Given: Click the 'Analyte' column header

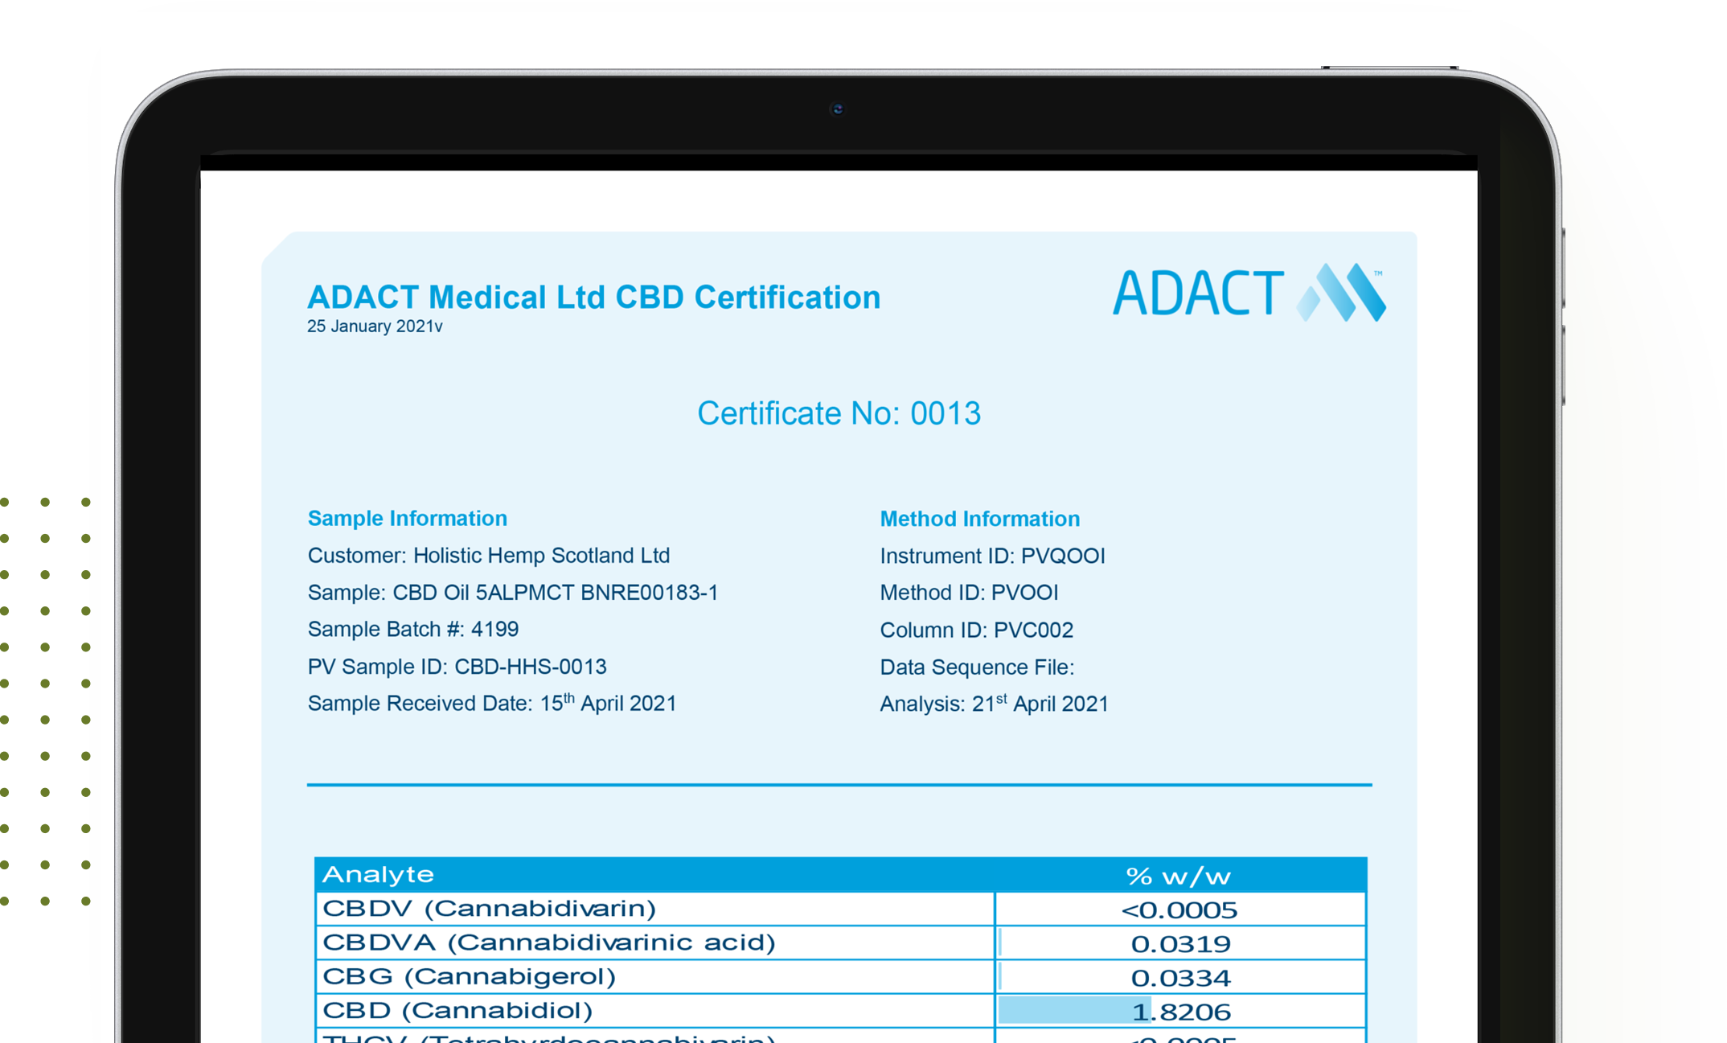Looking at the screenshot, I should [x=378, y=874].
